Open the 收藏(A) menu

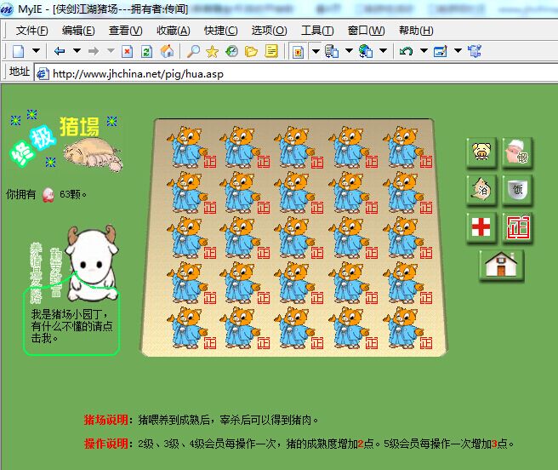pos(174,31)
